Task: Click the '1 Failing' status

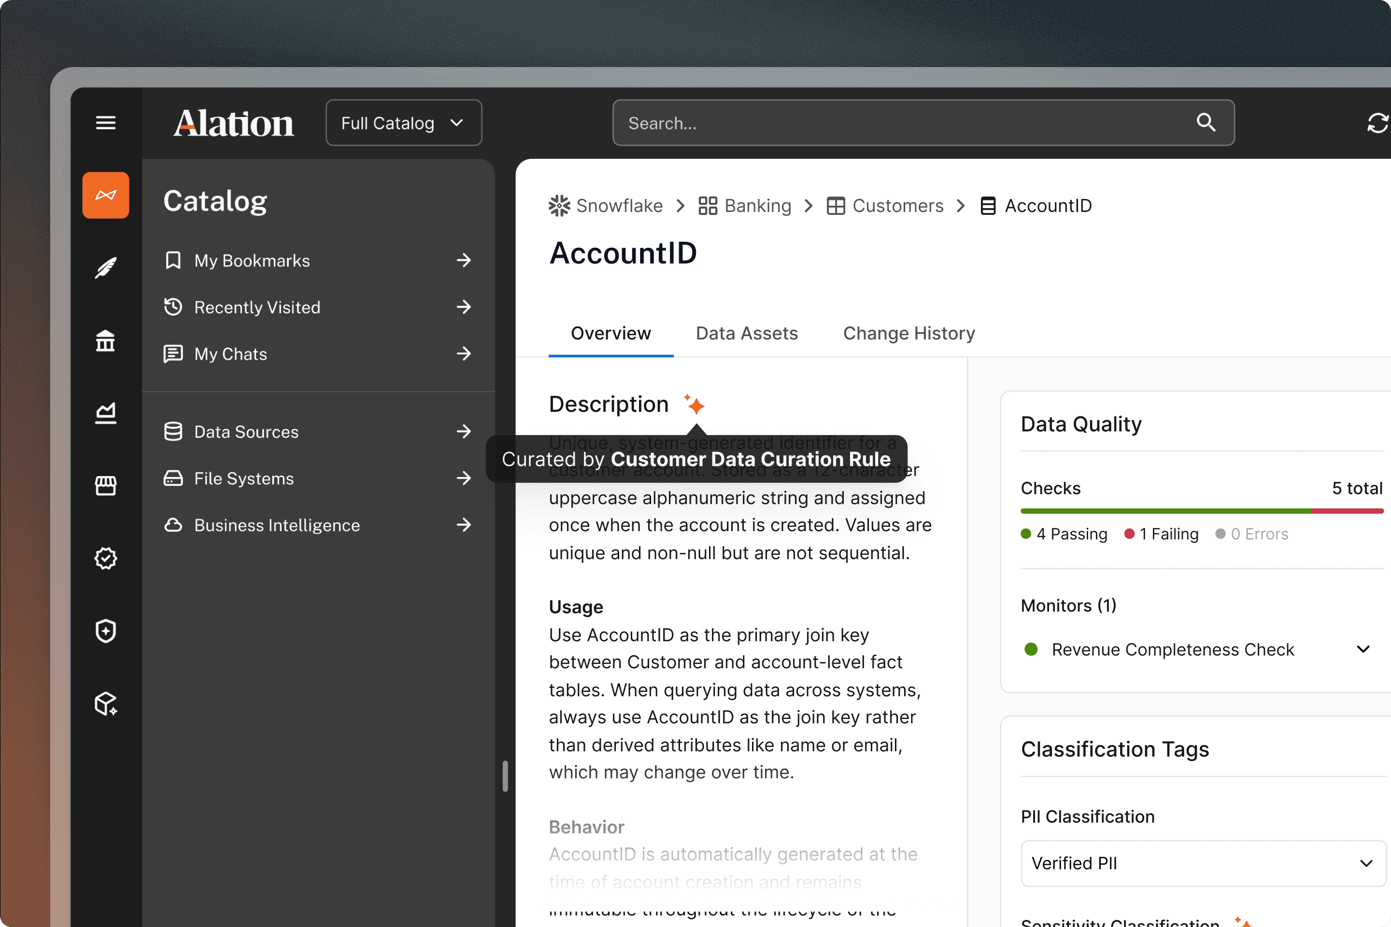Action: point(1162,534)
